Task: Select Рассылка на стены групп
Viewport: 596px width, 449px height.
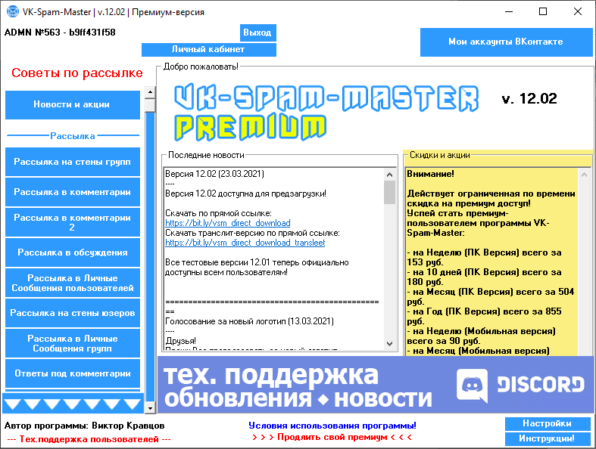Action: [73, 162]
